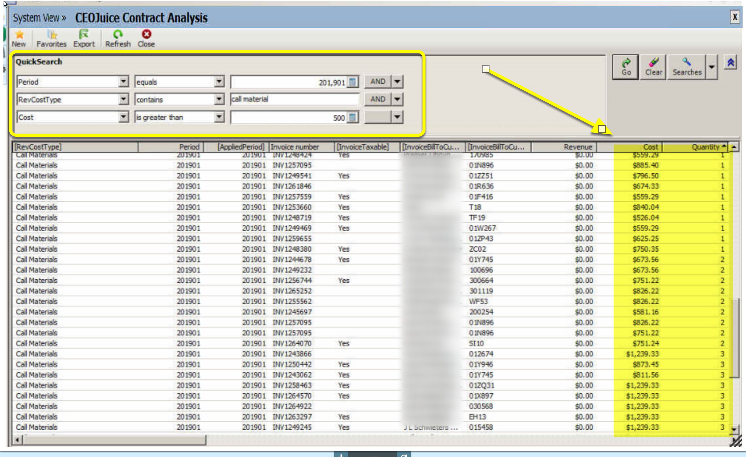Expand the arrow beside AND on the Period row
Image resolution: width=746 pixels, height=457 pixels.
click(397, 82)
